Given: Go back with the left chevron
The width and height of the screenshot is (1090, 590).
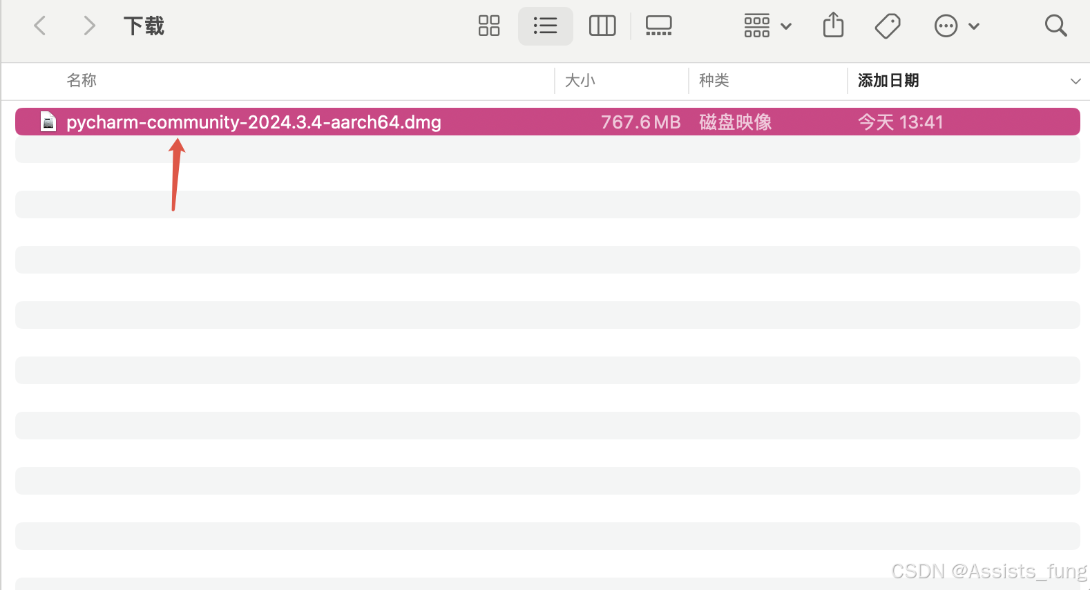Looking at the screenshot, I should click(x=40, y=26).
